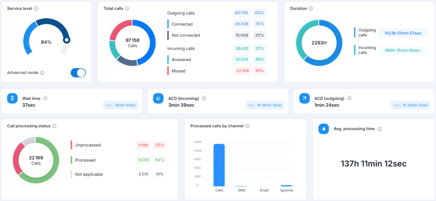Click the ACD incoming arrow icon
Image resolution: width=436 pixels, height=201 pixels.
(158, 99)
